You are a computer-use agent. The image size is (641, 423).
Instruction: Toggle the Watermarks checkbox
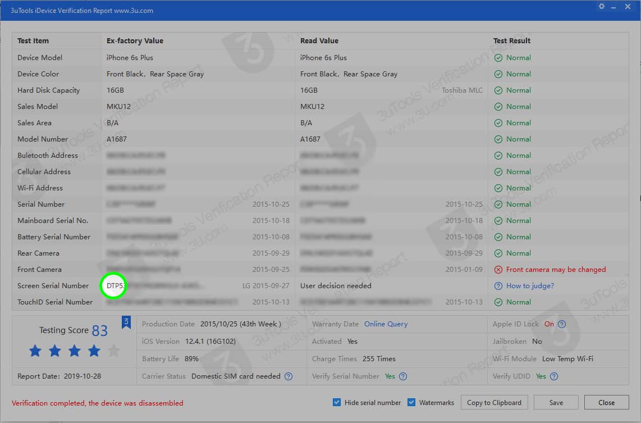tap(411, 402)
